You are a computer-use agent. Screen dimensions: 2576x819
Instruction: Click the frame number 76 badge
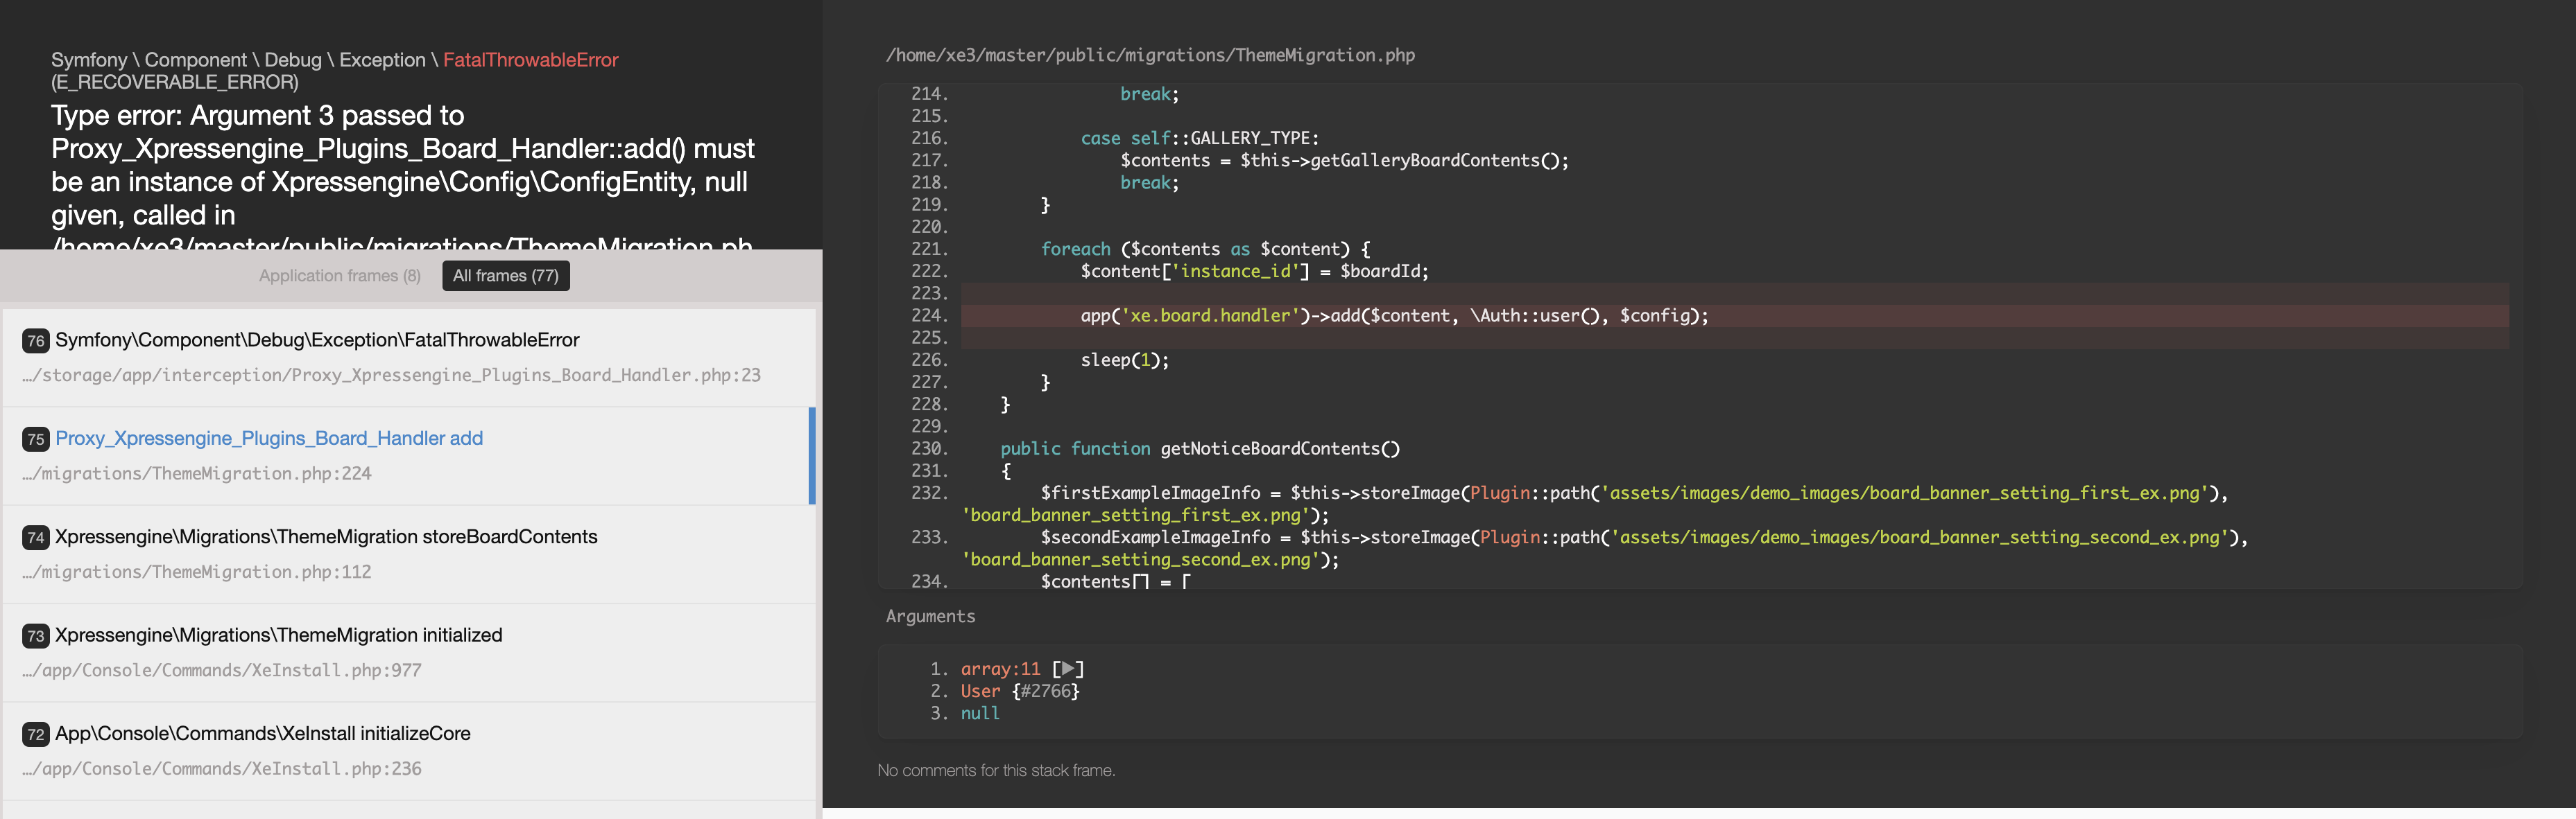36,341
